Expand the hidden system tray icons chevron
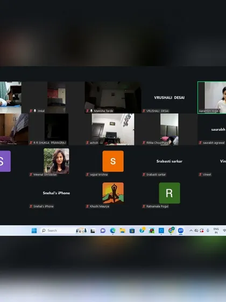 [191, 231]
